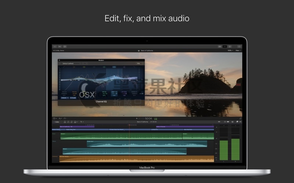Select the green Modern music clip
Image resolution: width=294 pixels, height=183 pixels.
pos(121,136)
